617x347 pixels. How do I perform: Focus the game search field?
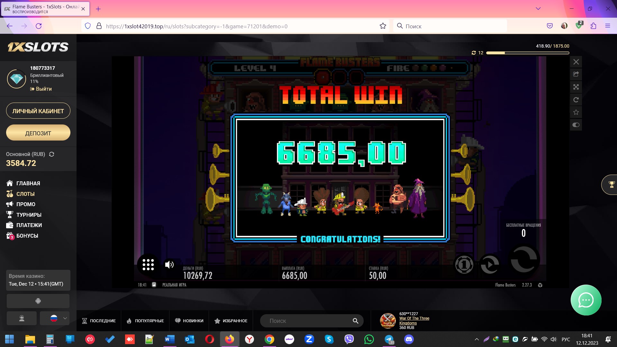(309, 321)
